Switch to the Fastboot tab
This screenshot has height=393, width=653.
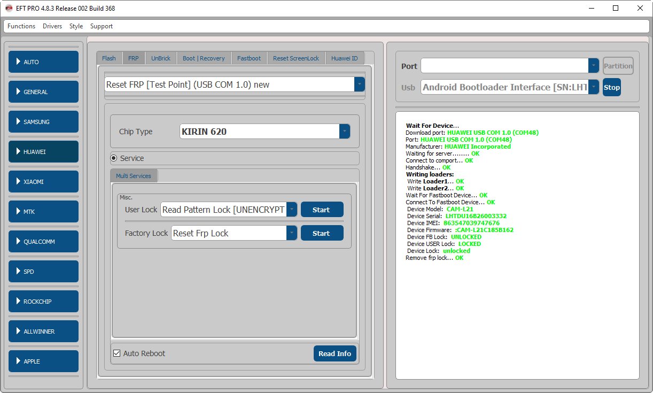pos(249,58)
